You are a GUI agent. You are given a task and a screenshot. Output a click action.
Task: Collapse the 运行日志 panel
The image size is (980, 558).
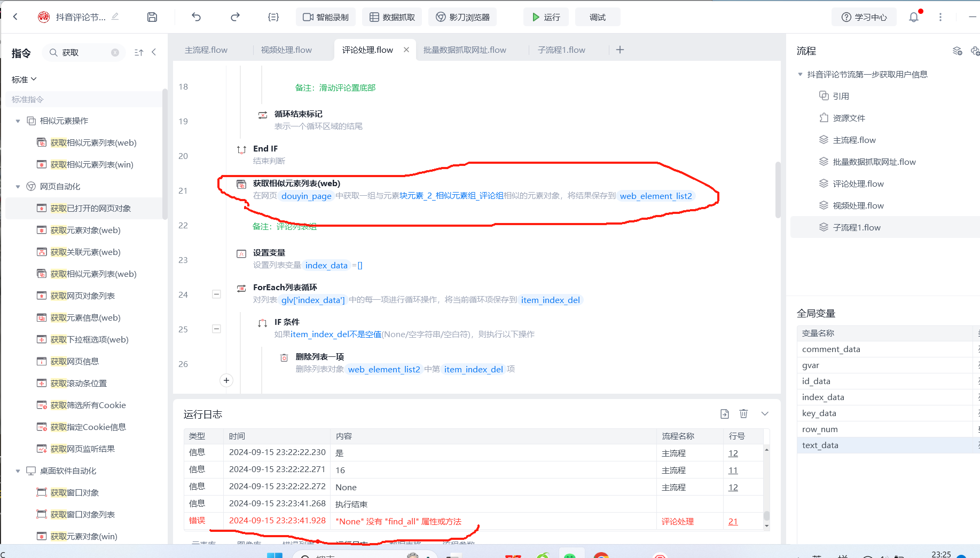(765, 414)
